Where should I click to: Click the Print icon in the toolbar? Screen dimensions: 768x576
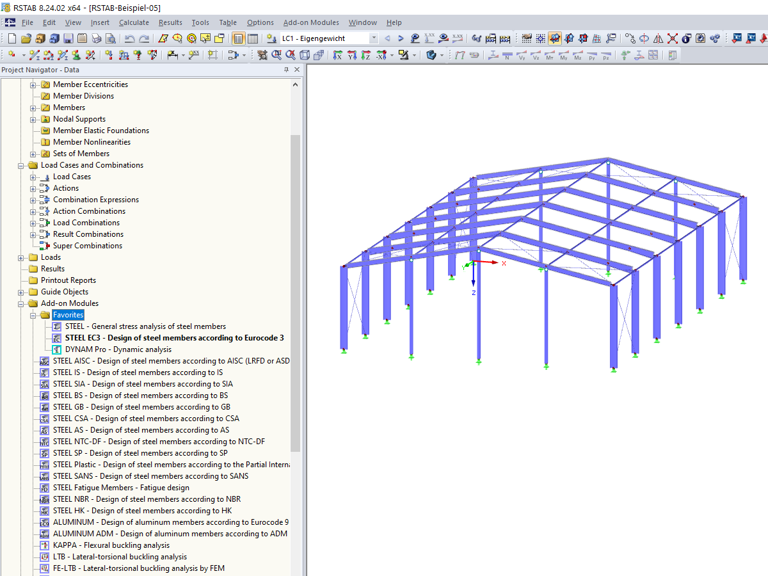click(x=96, y=38)
